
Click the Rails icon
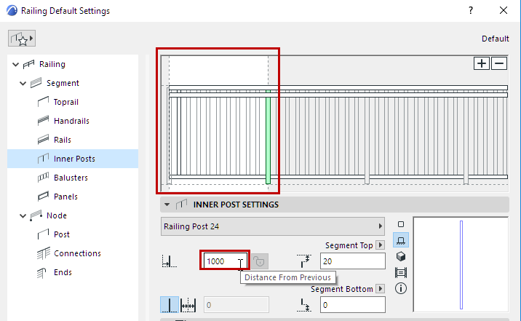coord(43,140)
